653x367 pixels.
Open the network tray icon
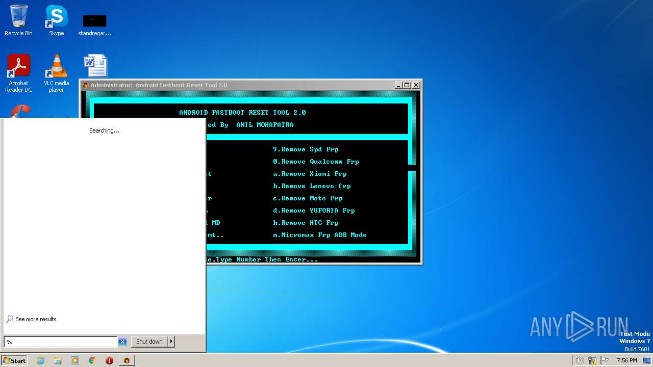pos(592,360)
